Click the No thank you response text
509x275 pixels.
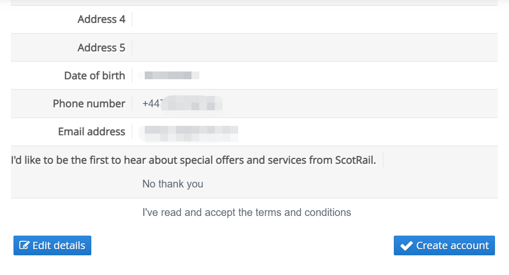[173, 184]
